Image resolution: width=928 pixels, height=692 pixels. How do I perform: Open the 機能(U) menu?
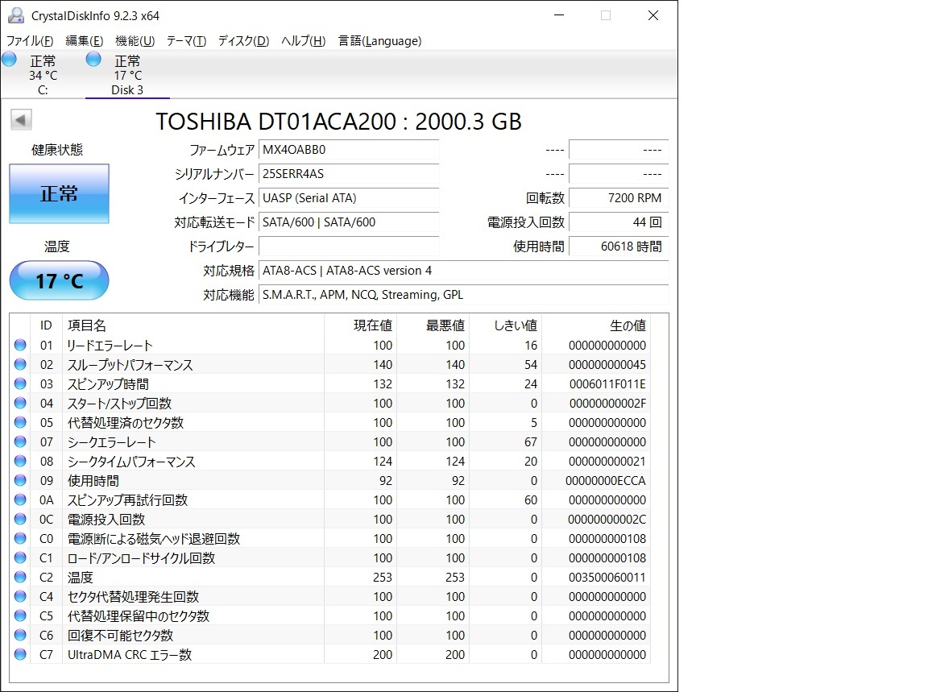(135, 41)
